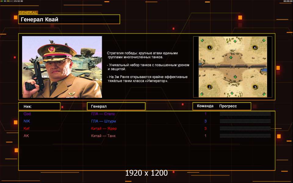Select player name "God"
Image resolution: width=293 pixels, height=183 pixels.
click(27, 114)
